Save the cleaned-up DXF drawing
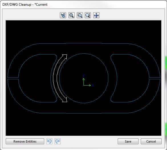The height and width of the screenshot is (150, 167). click(x=128, y=141)
